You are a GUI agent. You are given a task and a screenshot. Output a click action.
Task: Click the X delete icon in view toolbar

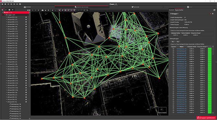(x=38, y=10)
